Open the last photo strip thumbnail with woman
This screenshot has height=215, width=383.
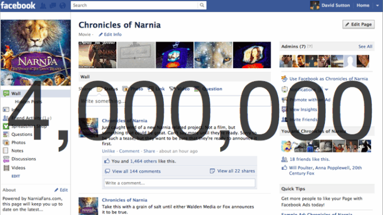click(x=252, y=55)
